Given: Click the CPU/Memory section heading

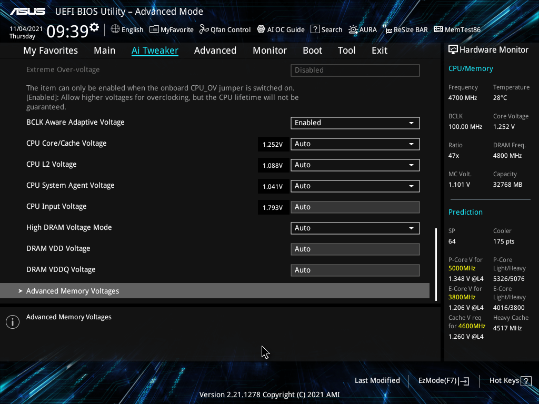Looking at the screenshot, I should 471,68.
